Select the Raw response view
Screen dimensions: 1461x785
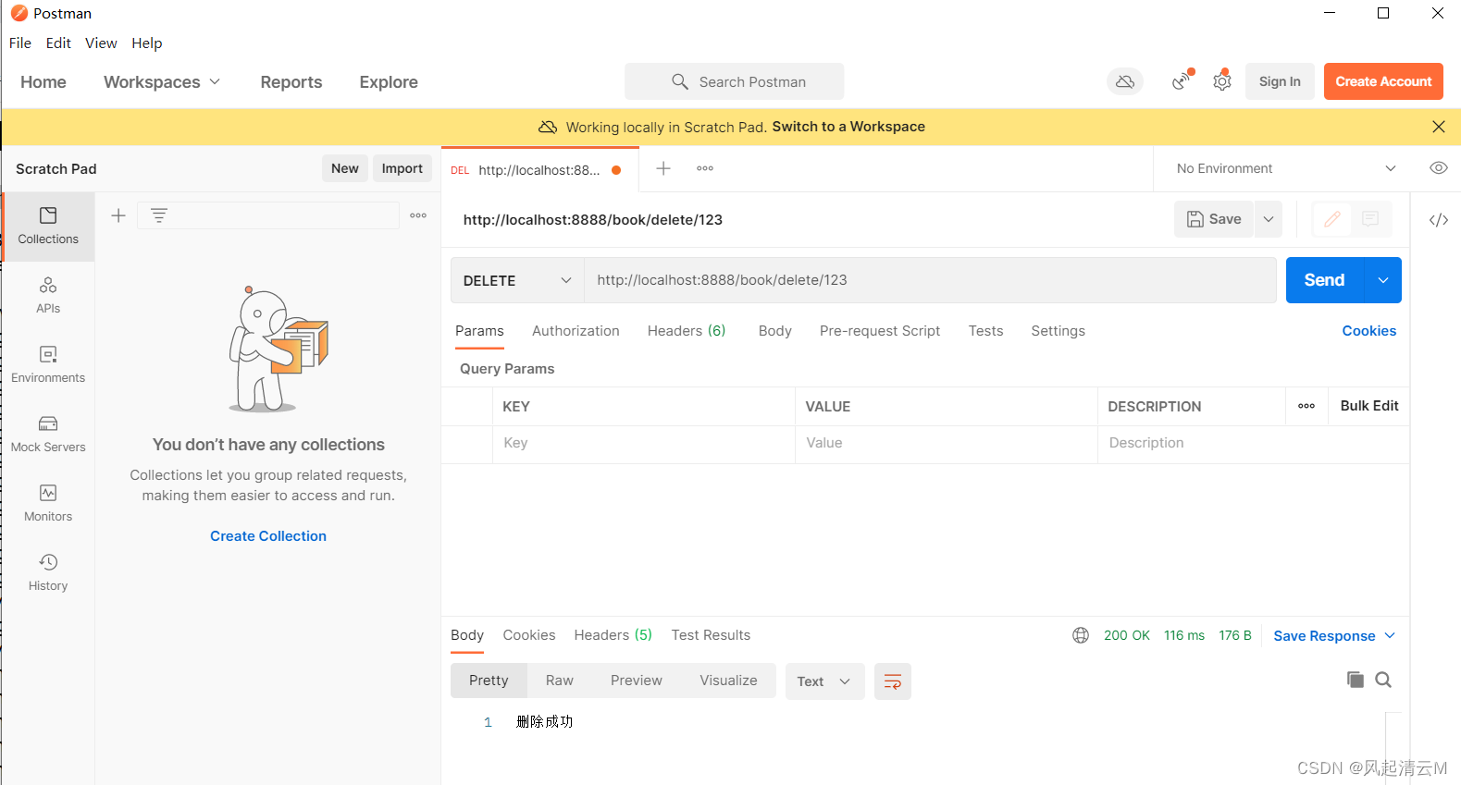(x=560, y=681)
